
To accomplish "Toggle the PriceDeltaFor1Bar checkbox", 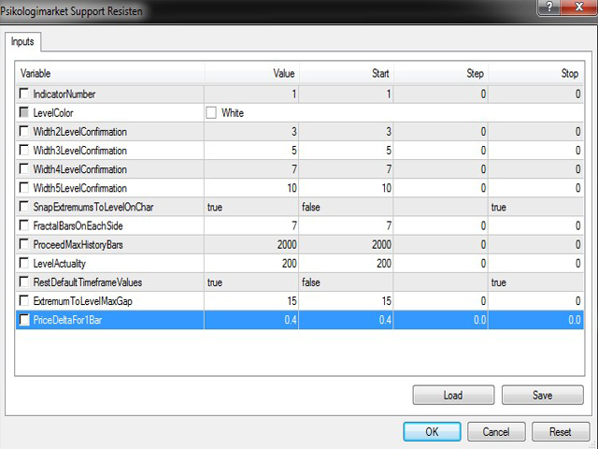I will [24, 320].
